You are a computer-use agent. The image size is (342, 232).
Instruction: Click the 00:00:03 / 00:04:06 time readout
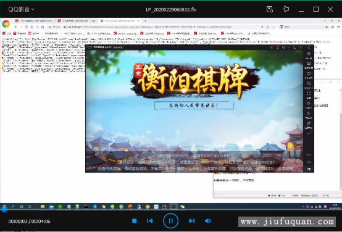[29, 222]
